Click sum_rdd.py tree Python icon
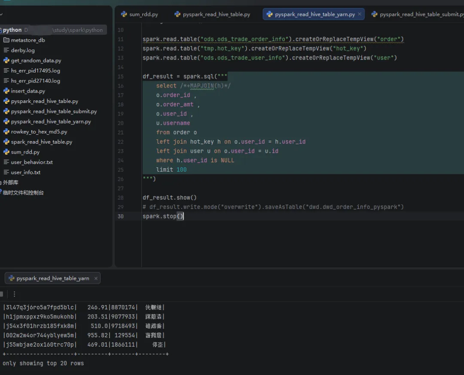The width and height of the screenshot is (464, 375). point(6,152)
